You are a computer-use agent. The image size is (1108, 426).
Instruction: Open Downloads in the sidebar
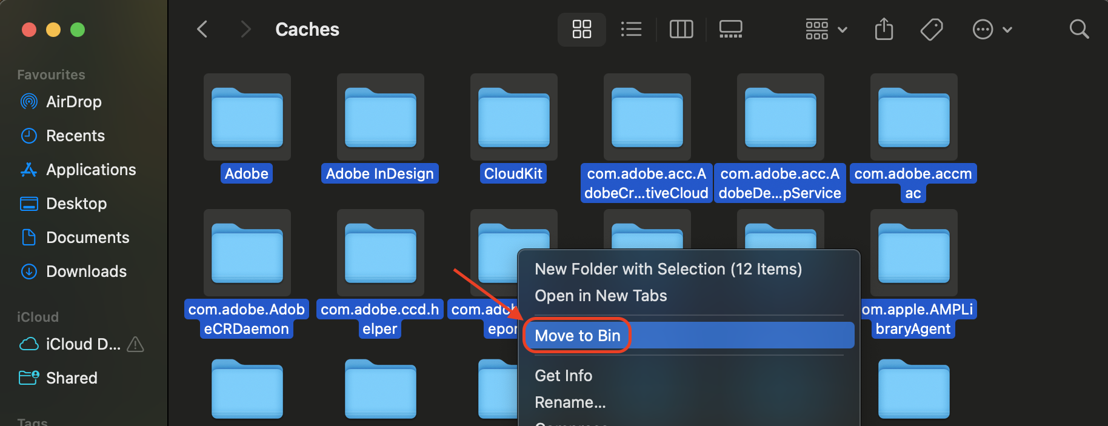pos(87,271)
